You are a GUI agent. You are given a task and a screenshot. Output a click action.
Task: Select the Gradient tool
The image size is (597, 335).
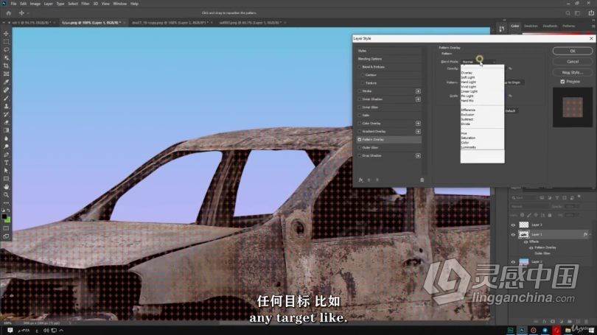pos(6,130)
